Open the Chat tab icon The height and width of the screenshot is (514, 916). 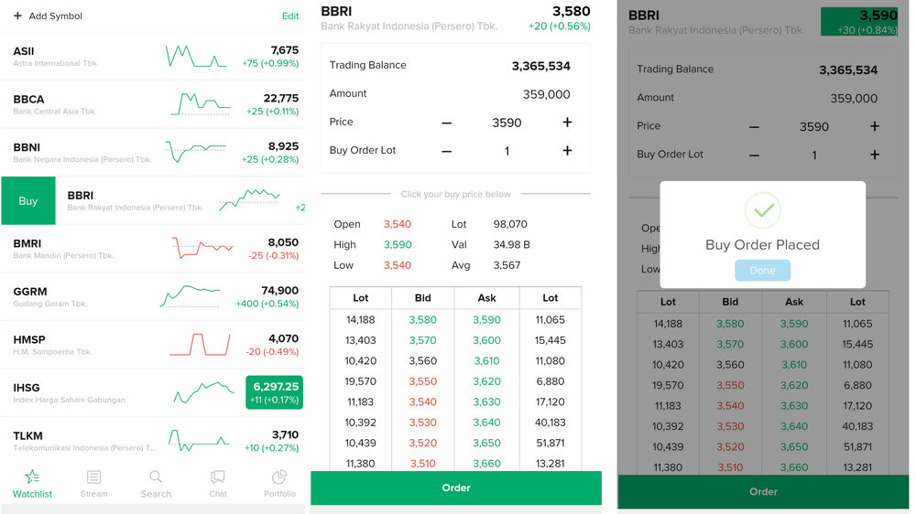[218, 477]
